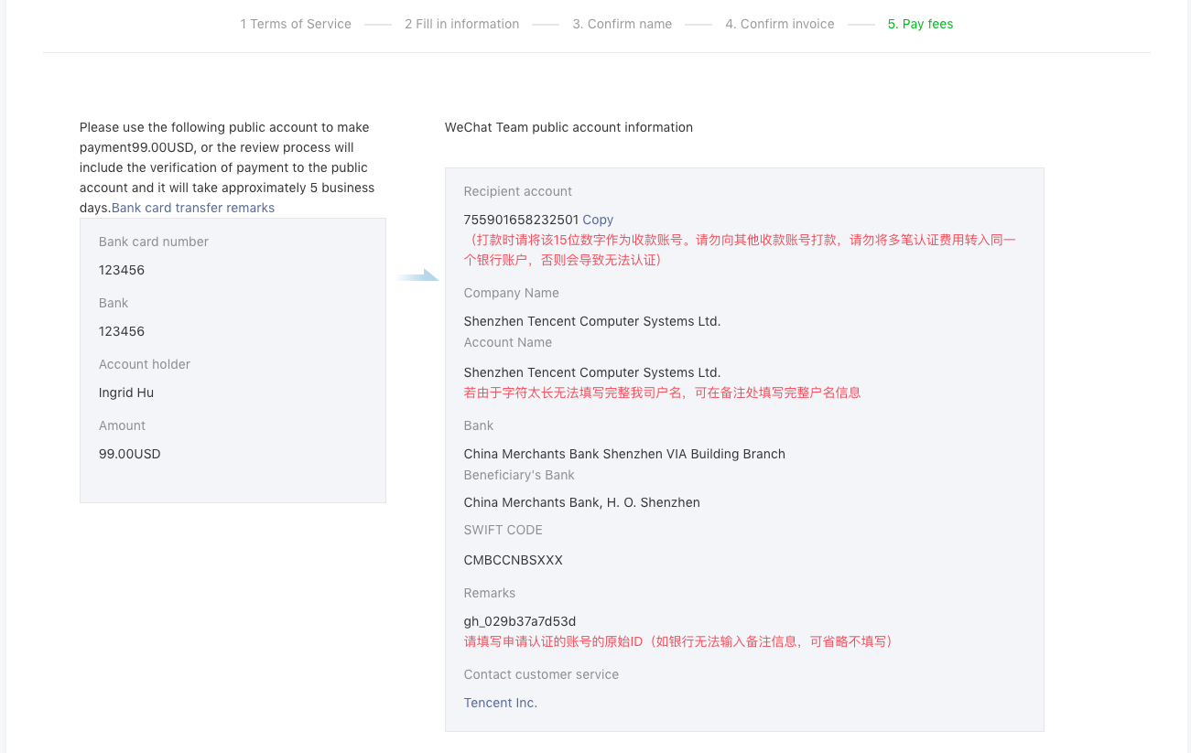Click the Bank label in recipient panel
Image resolution: width=1191 pixels, height=753 pixels.
click(x=479, y=425)
